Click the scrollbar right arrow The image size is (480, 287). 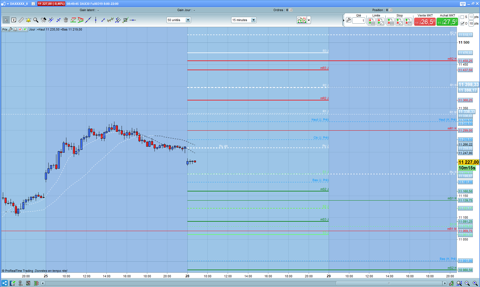point(445,283)
